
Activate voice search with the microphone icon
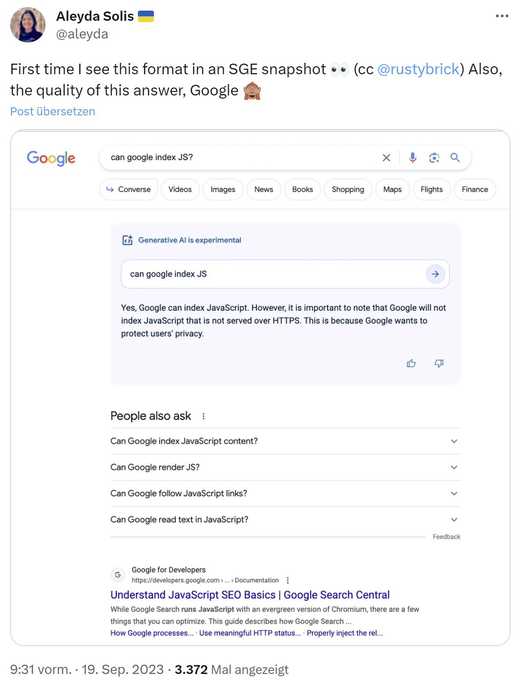(412, 157)
